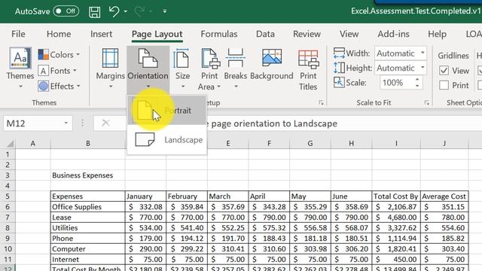Click the Average Cost header cell
The height and width of the screenshot is (271, 482).
tap(444, 196)
